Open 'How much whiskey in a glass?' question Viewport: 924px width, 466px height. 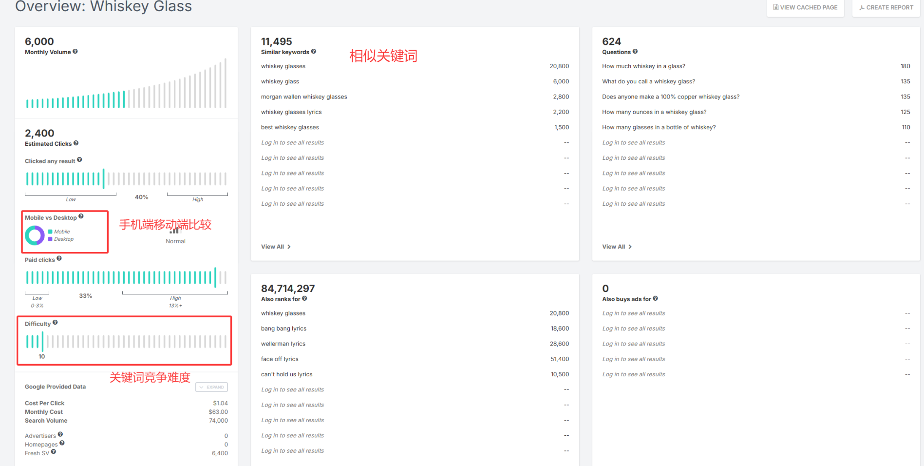643,66
